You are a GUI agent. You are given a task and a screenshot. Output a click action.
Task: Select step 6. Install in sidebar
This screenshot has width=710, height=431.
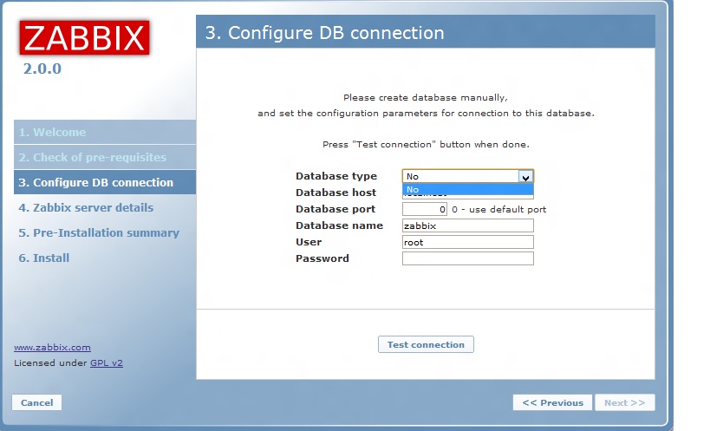coord(44,258)
